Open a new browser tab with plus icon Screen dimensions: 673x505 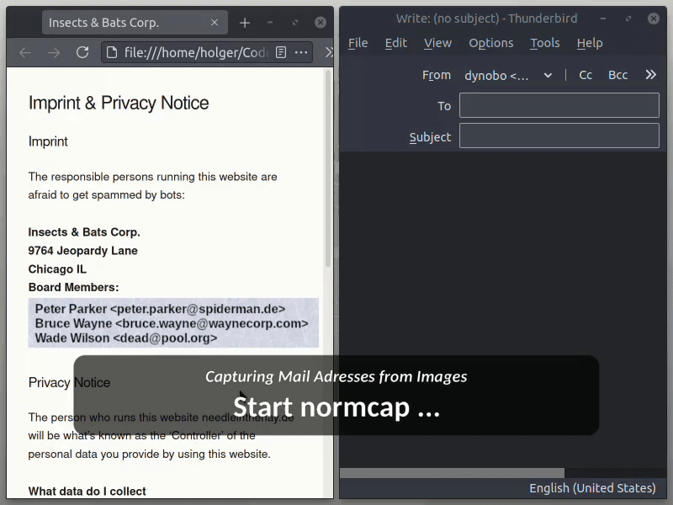click(244, 23)
